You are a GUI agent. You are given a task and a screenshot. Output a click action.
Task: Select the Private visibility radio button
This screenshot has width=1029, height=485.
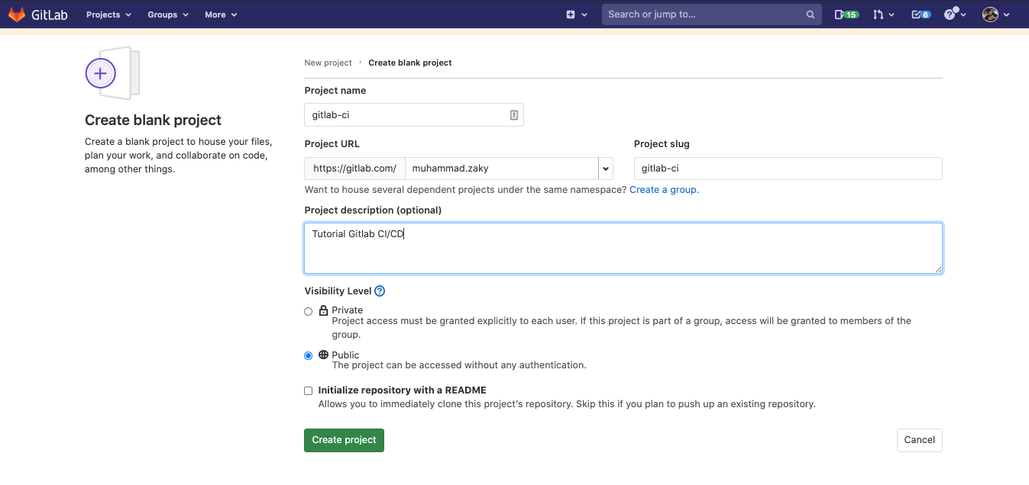click(308, 311)
